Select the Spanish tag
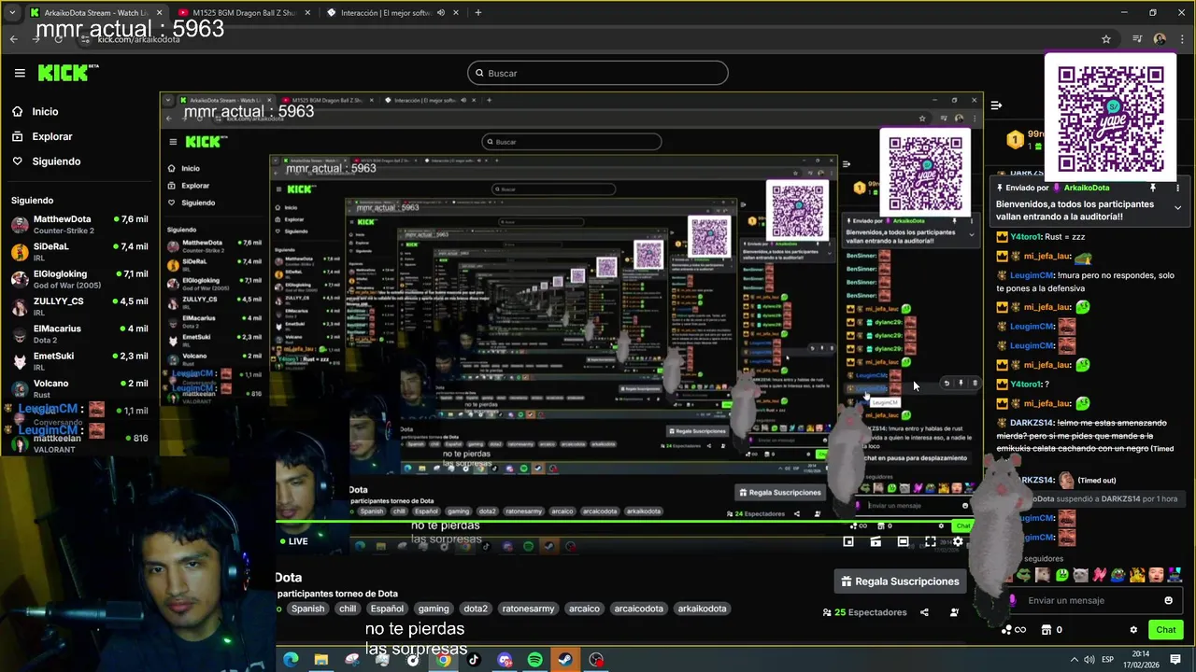The width and height of the screenshot is (1196, 672). pos(307,609)
